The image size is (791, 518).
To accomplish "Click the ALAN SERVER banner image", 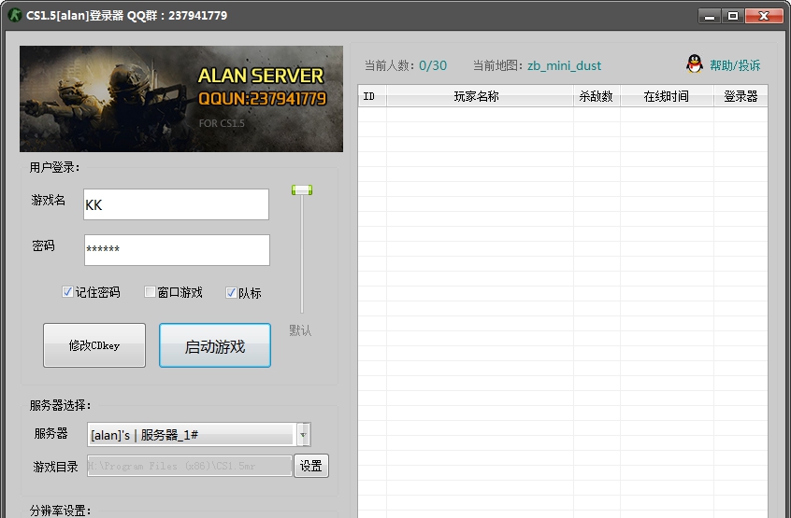I will click(x=181, y=99).
